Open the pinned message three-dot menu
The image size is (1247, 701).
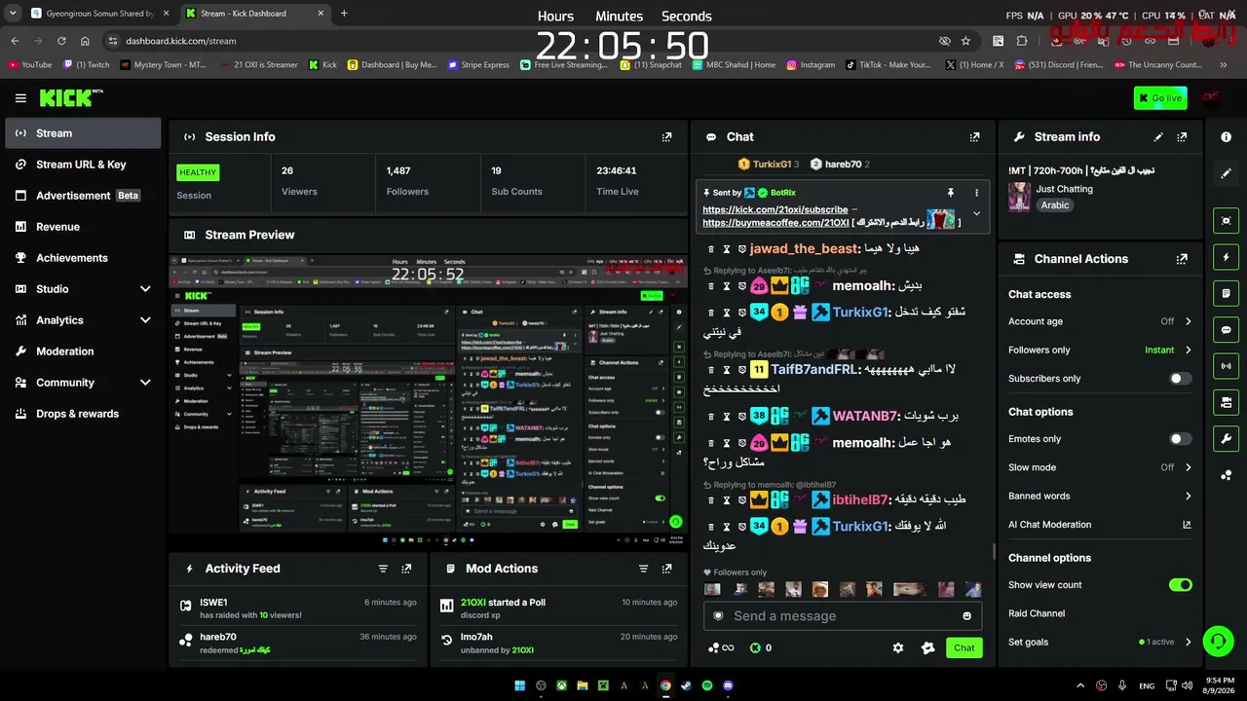976,193
